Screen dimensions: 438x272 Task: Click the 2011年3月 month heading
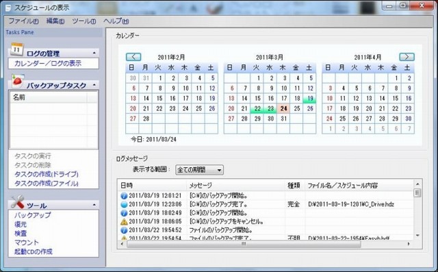click(x=270, y=58)
